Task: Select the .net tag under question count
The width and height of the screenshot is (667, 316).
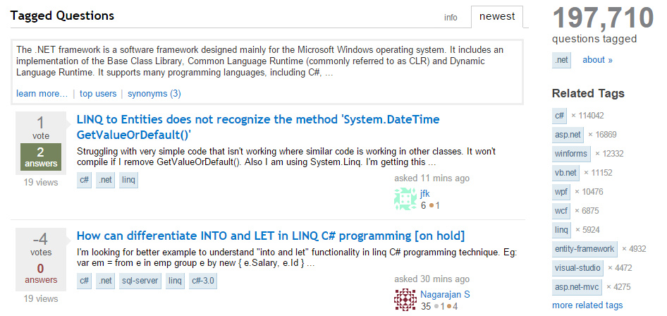Action: (x=561, y=60)
